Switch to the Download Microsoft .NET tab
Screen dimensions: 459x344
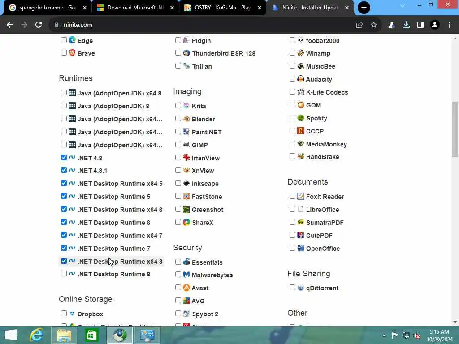pyautogui.click(x=135, y=8)
